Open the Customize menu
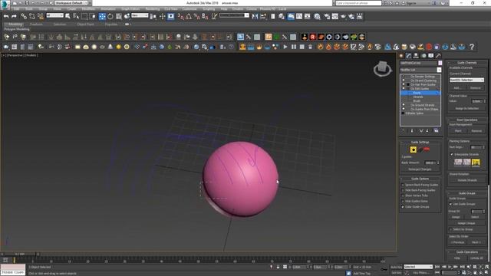The image size is (491, 276). pyautogui.click(x=189, y=9)
